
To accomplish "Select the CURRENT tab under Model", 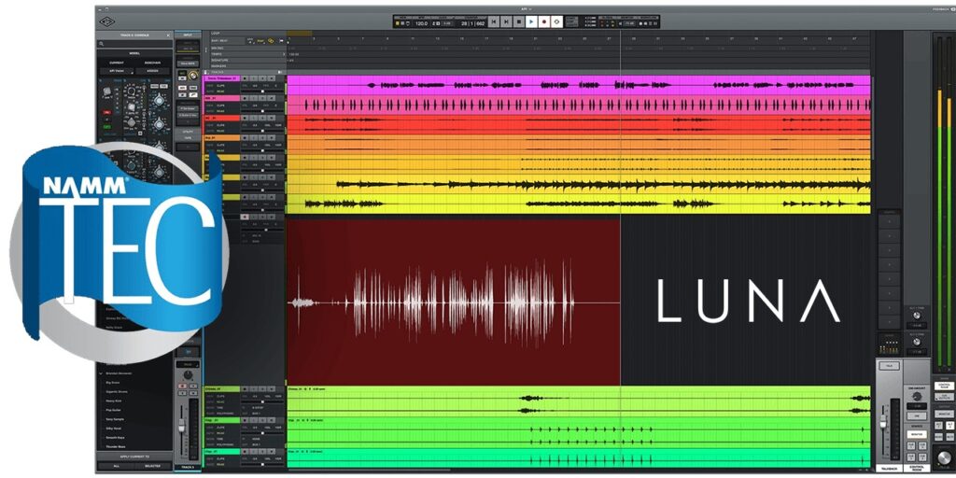I will [x=117, y=63].
